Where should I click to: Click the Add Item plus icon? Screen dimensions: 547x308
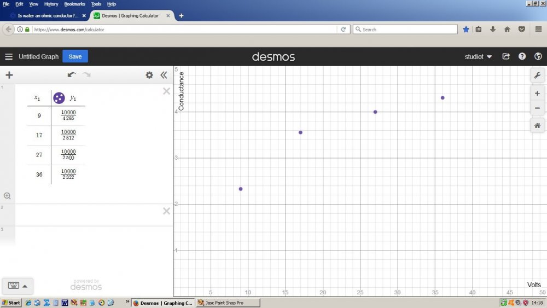click(9, 75)
